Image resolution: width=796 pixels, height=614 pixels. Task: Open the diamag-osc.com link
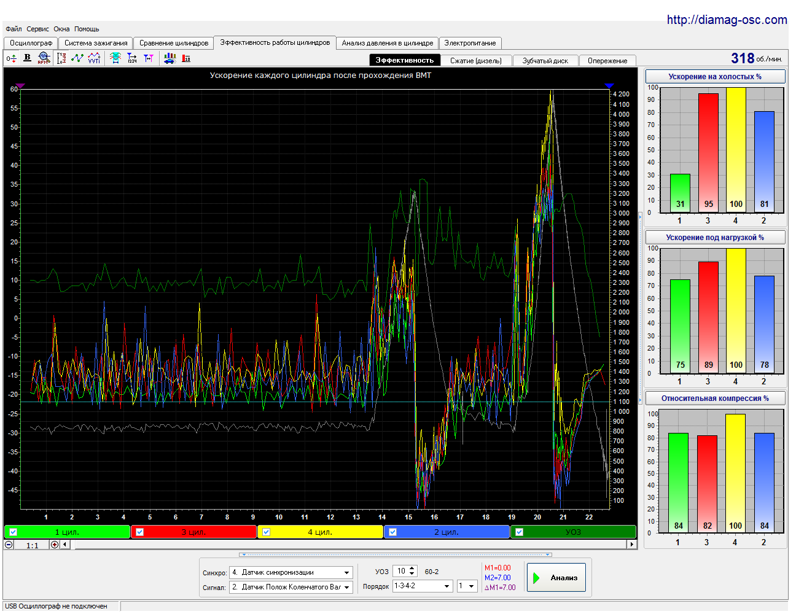[727, 20]
